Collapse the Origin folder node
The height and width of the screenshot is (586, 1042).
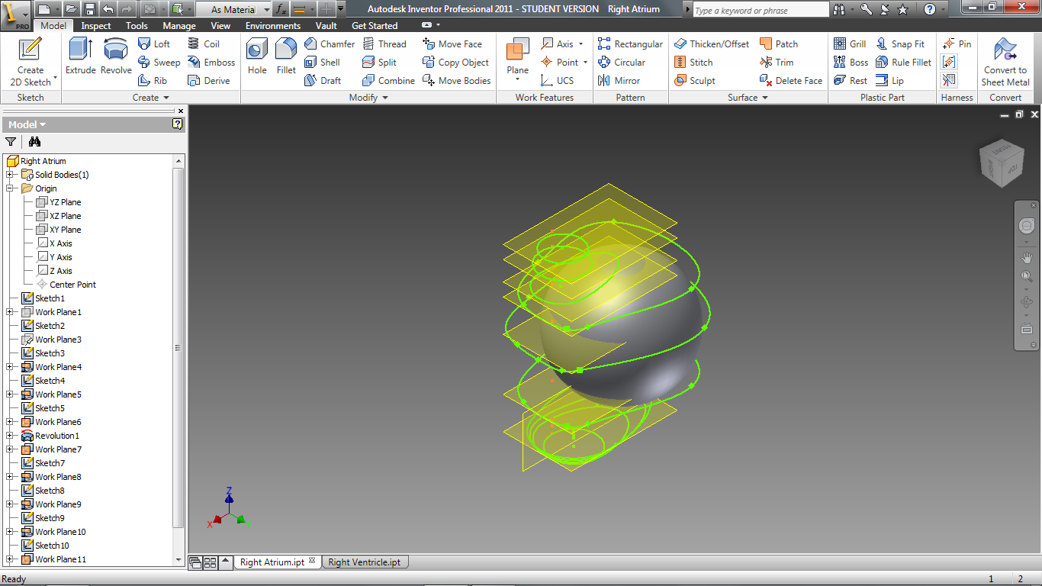[x=10, y=188]
